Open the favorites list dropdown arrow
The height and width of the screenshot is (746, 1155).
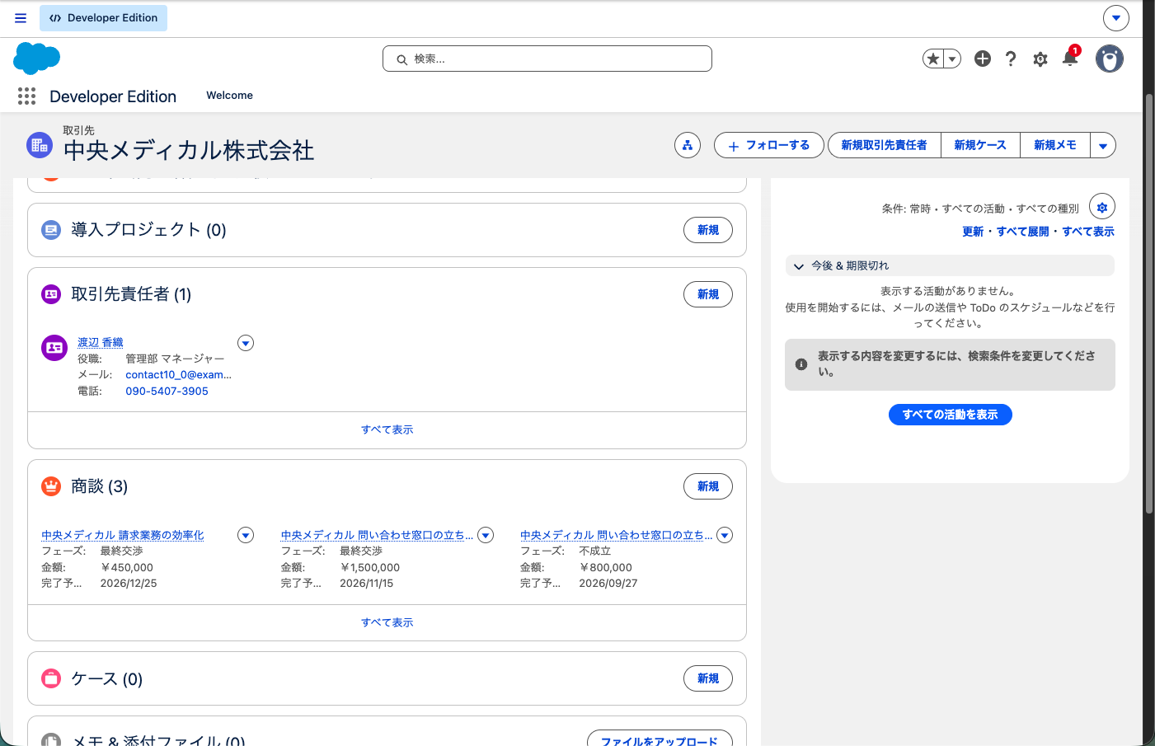(953, 59)
